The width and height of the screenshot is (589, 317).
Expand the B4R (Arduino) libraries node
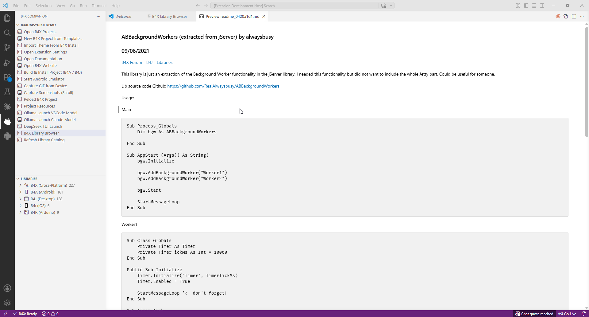click(x=21, y=212)
